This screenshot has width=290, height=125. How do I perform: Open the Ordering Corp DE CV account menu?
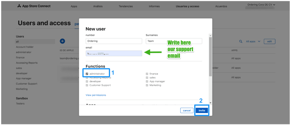[261, 5]
